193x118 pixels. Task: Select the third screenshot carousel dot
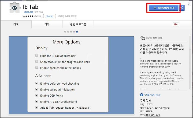pyautogui.click(x=71, y=32)
